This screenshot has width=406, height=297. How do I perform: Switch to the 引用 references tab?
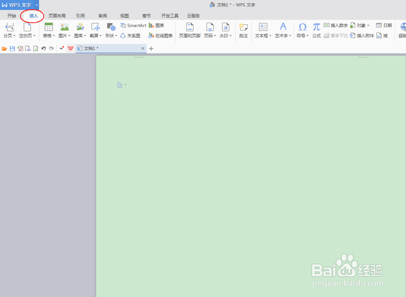click(80, 16)
